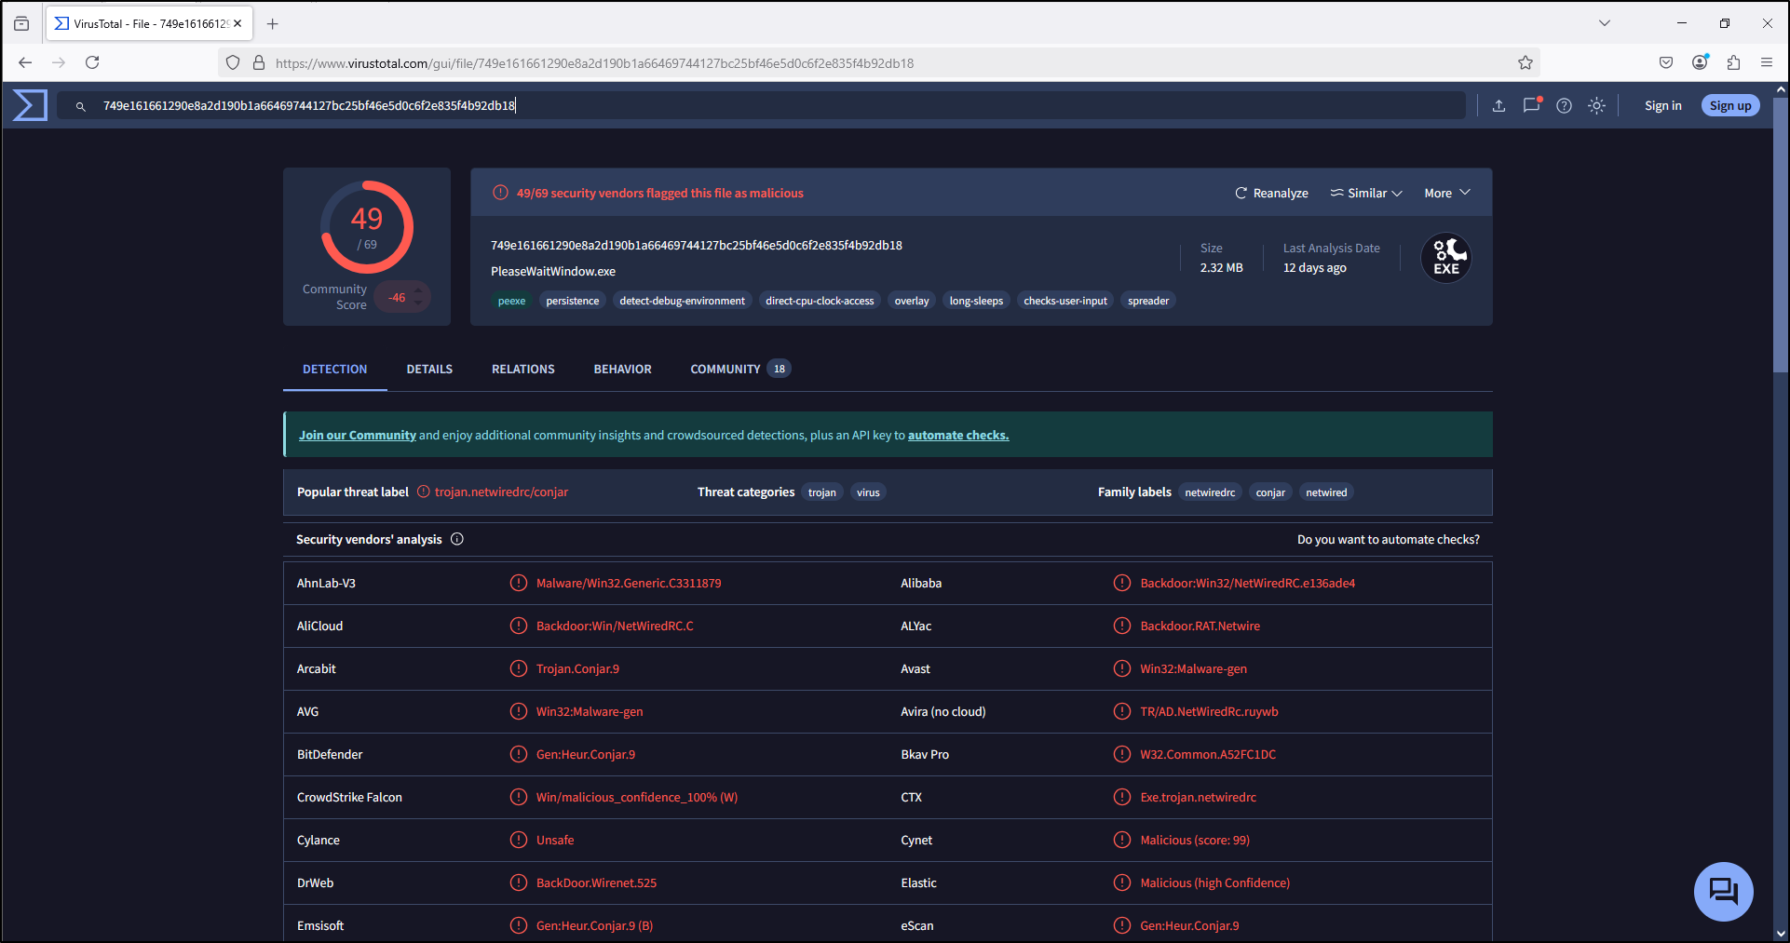Go back with the browser back arrow
This screenshot has width=1790, height=943.
(x=25, y=62)
